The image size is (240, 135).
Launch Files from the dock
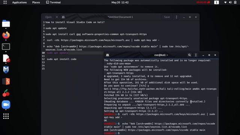coord(6,24)
